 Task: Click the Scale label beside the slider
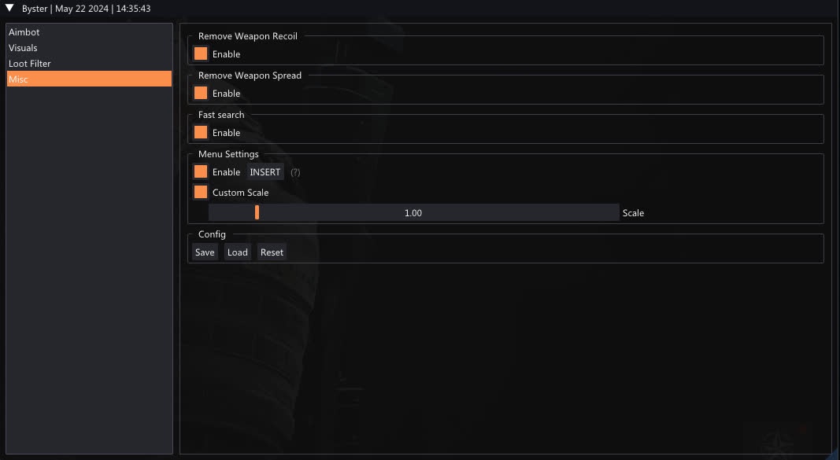633,213
